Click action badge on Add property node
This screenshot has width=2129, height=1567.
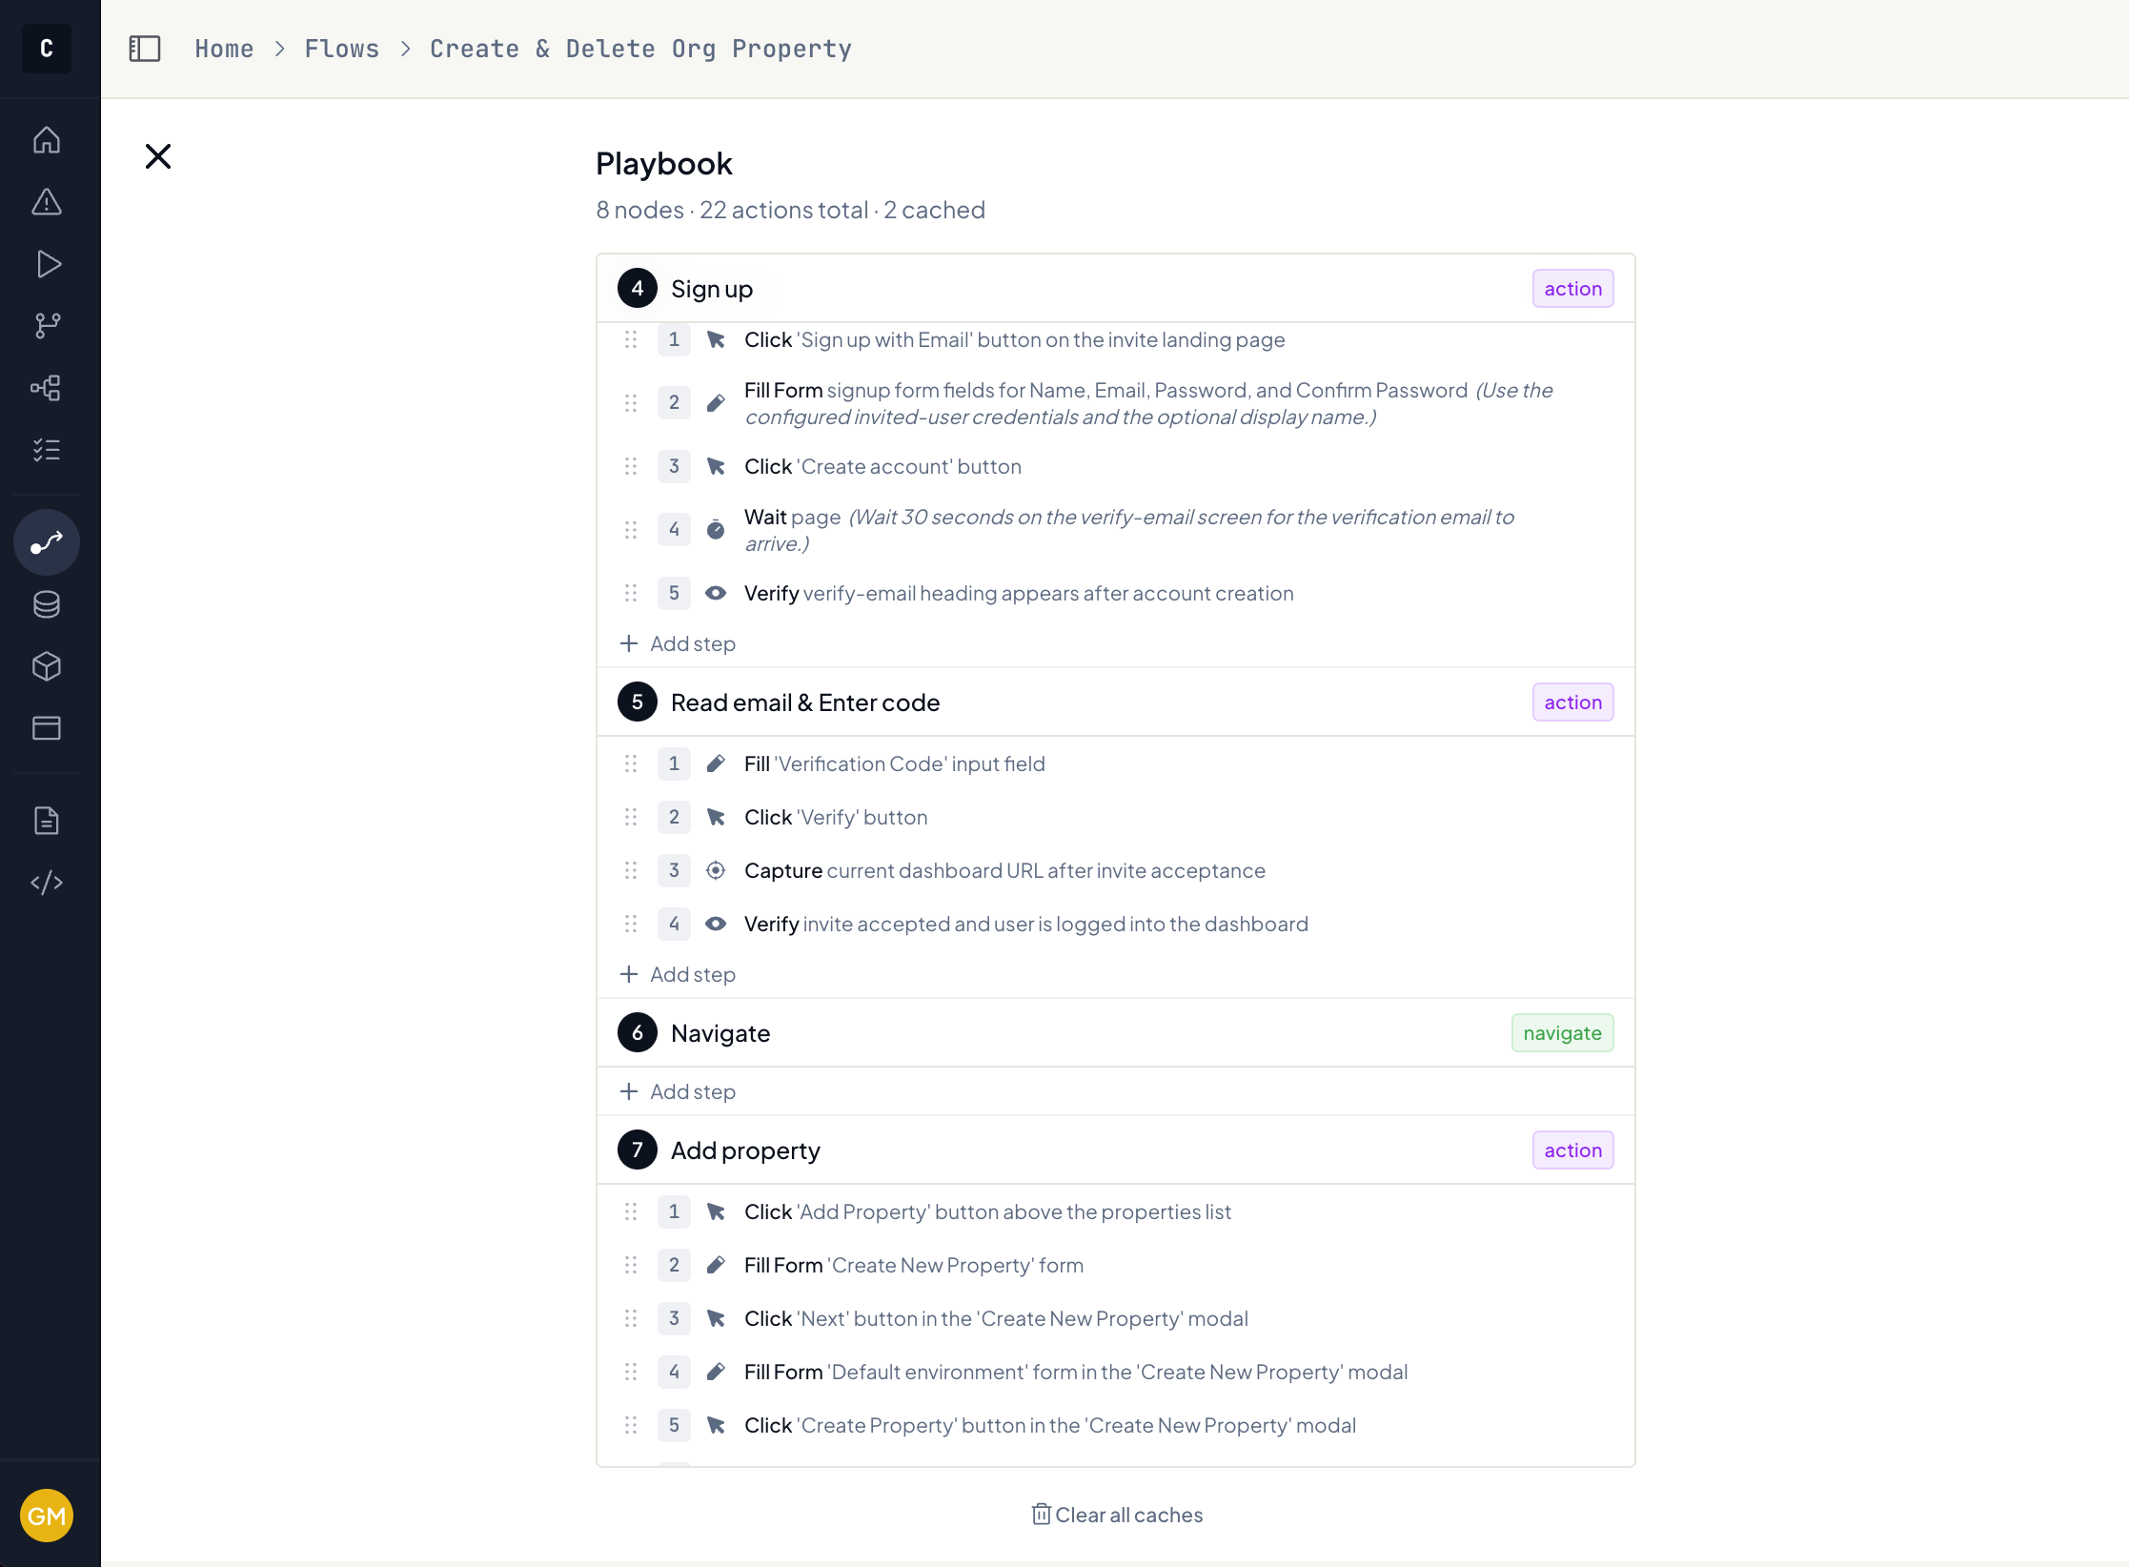1572,1150
